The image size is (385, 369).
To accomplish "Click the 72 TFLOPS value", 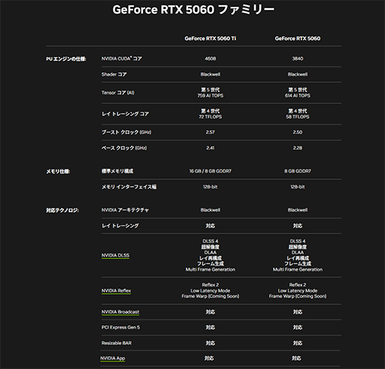I will coord(211,117).
